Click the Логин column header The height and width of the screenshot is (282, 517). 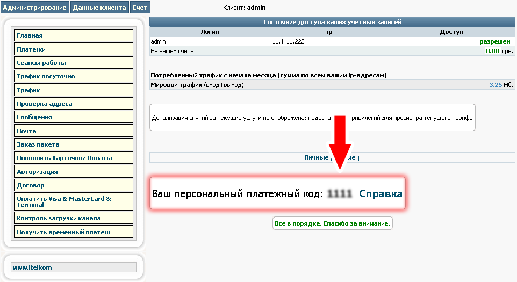click(x=210, y=32)
